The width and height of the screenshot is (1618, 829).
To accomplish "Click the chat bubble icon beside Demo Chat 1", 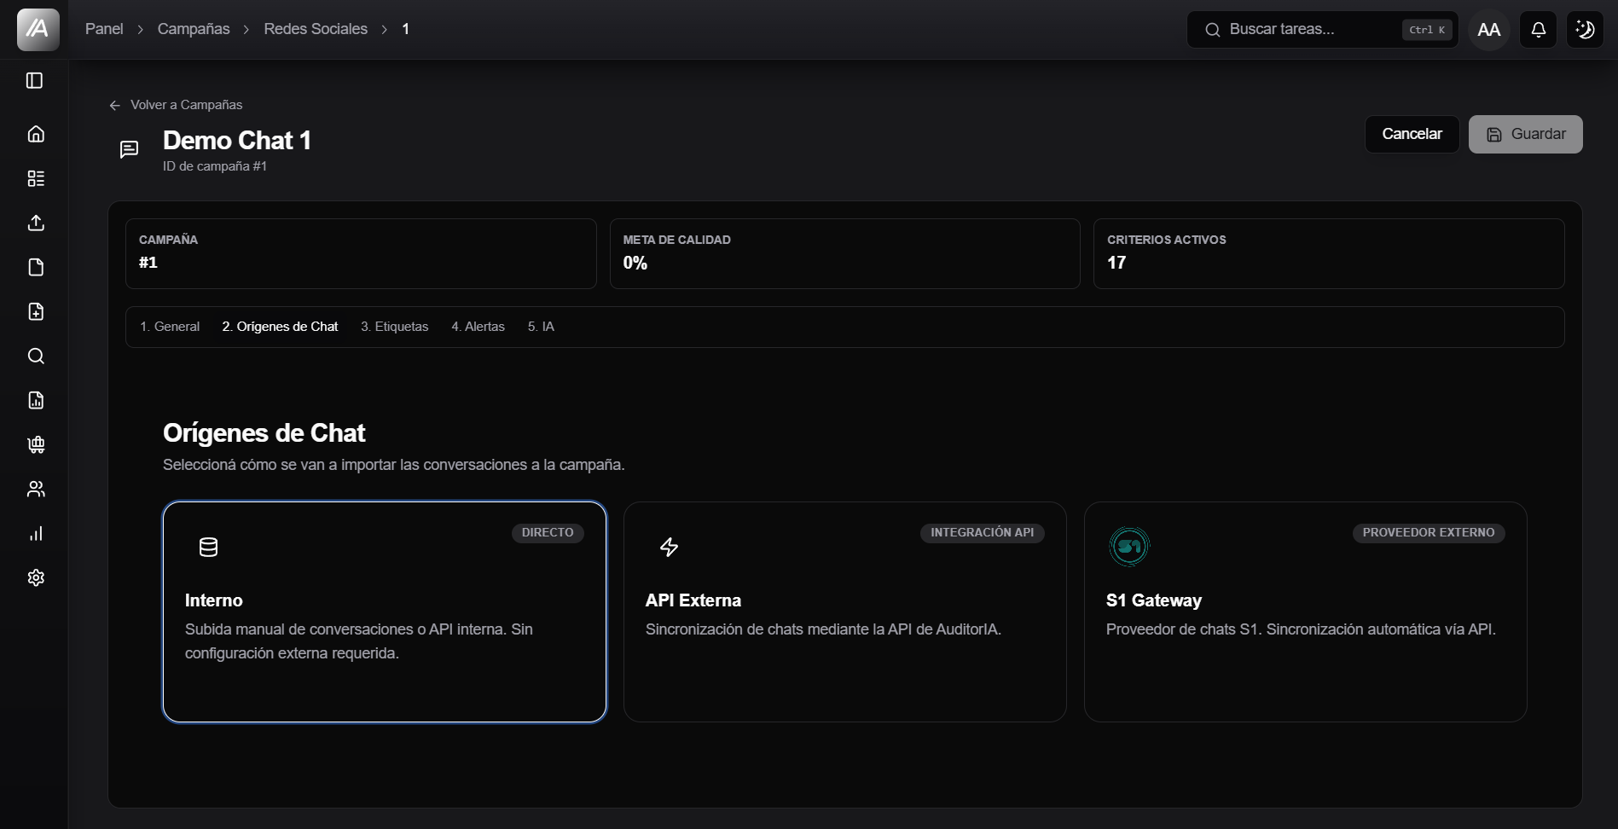I will point(129,150).
